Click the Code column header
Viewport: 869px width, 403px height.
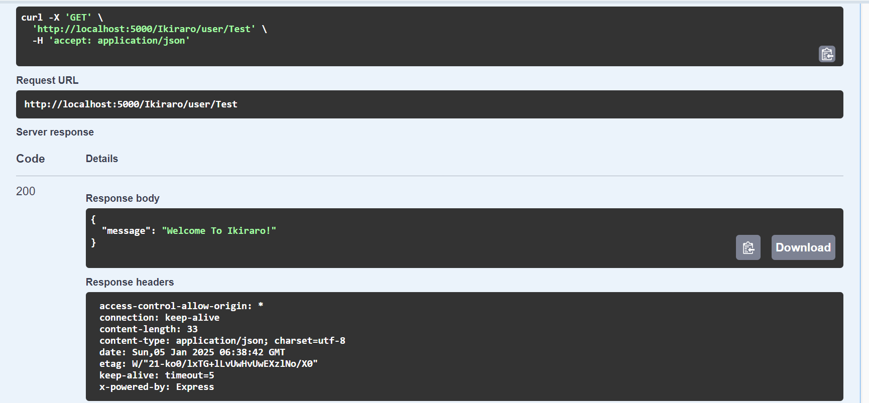point(31,159)
